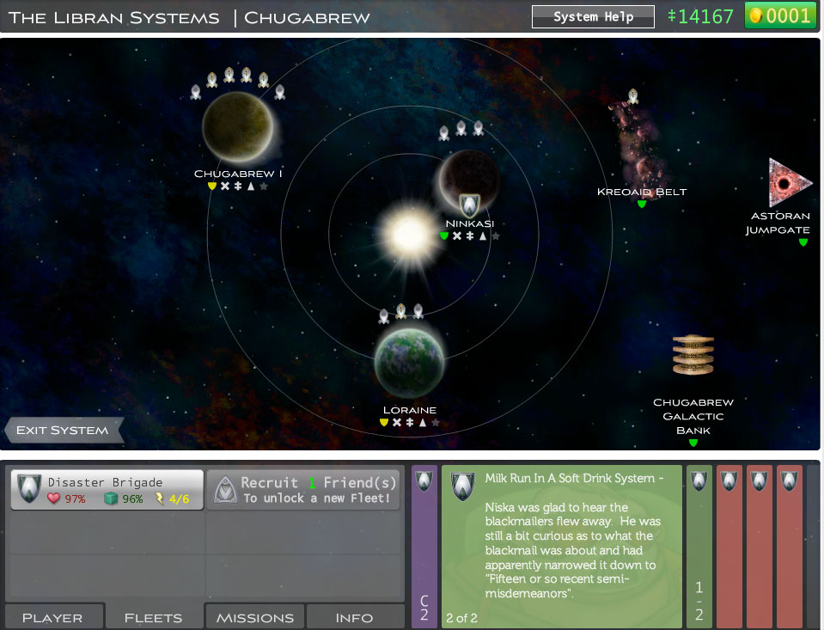Switch to the Player tab
The height and width of the screenshot is (630, 824).
pos(53,617)
